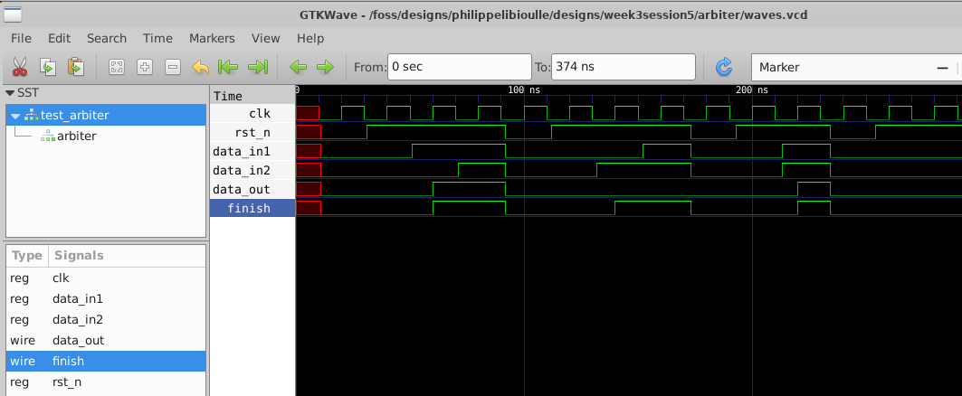This screenshot has height=396, width=962.
Task: Click the Find Next Edge right arrow
Action: (x=324, y=67)
